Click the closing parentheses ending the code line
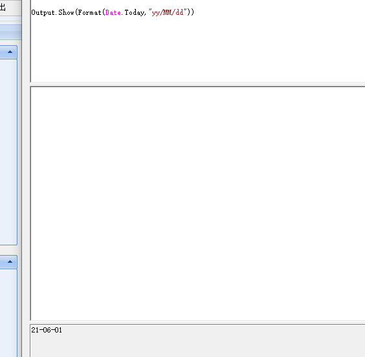The width and height of the screenshot is (365, 357). [190, 12]
